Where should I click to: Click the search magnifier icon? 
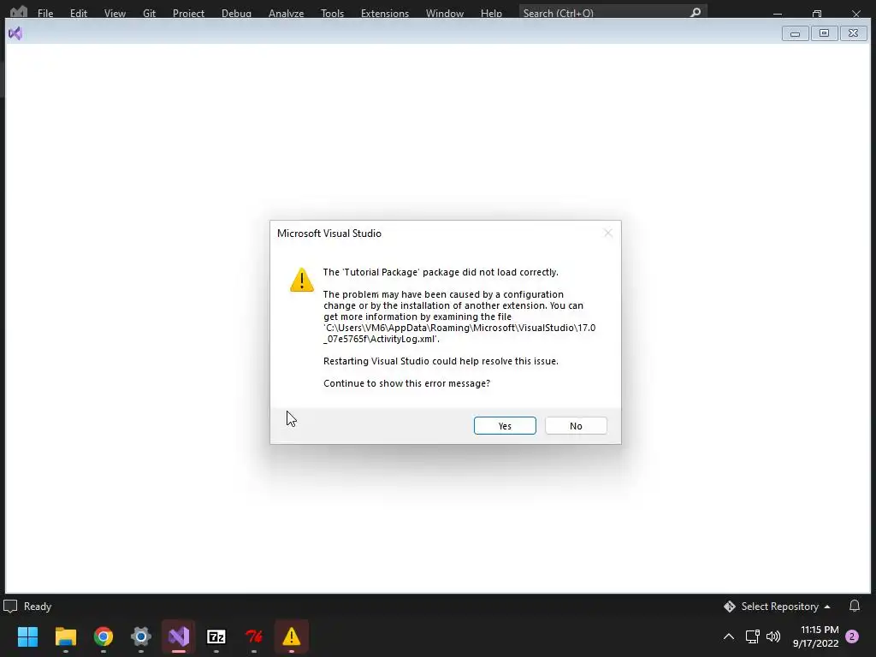pyautogui.click(x=695, y=12)
